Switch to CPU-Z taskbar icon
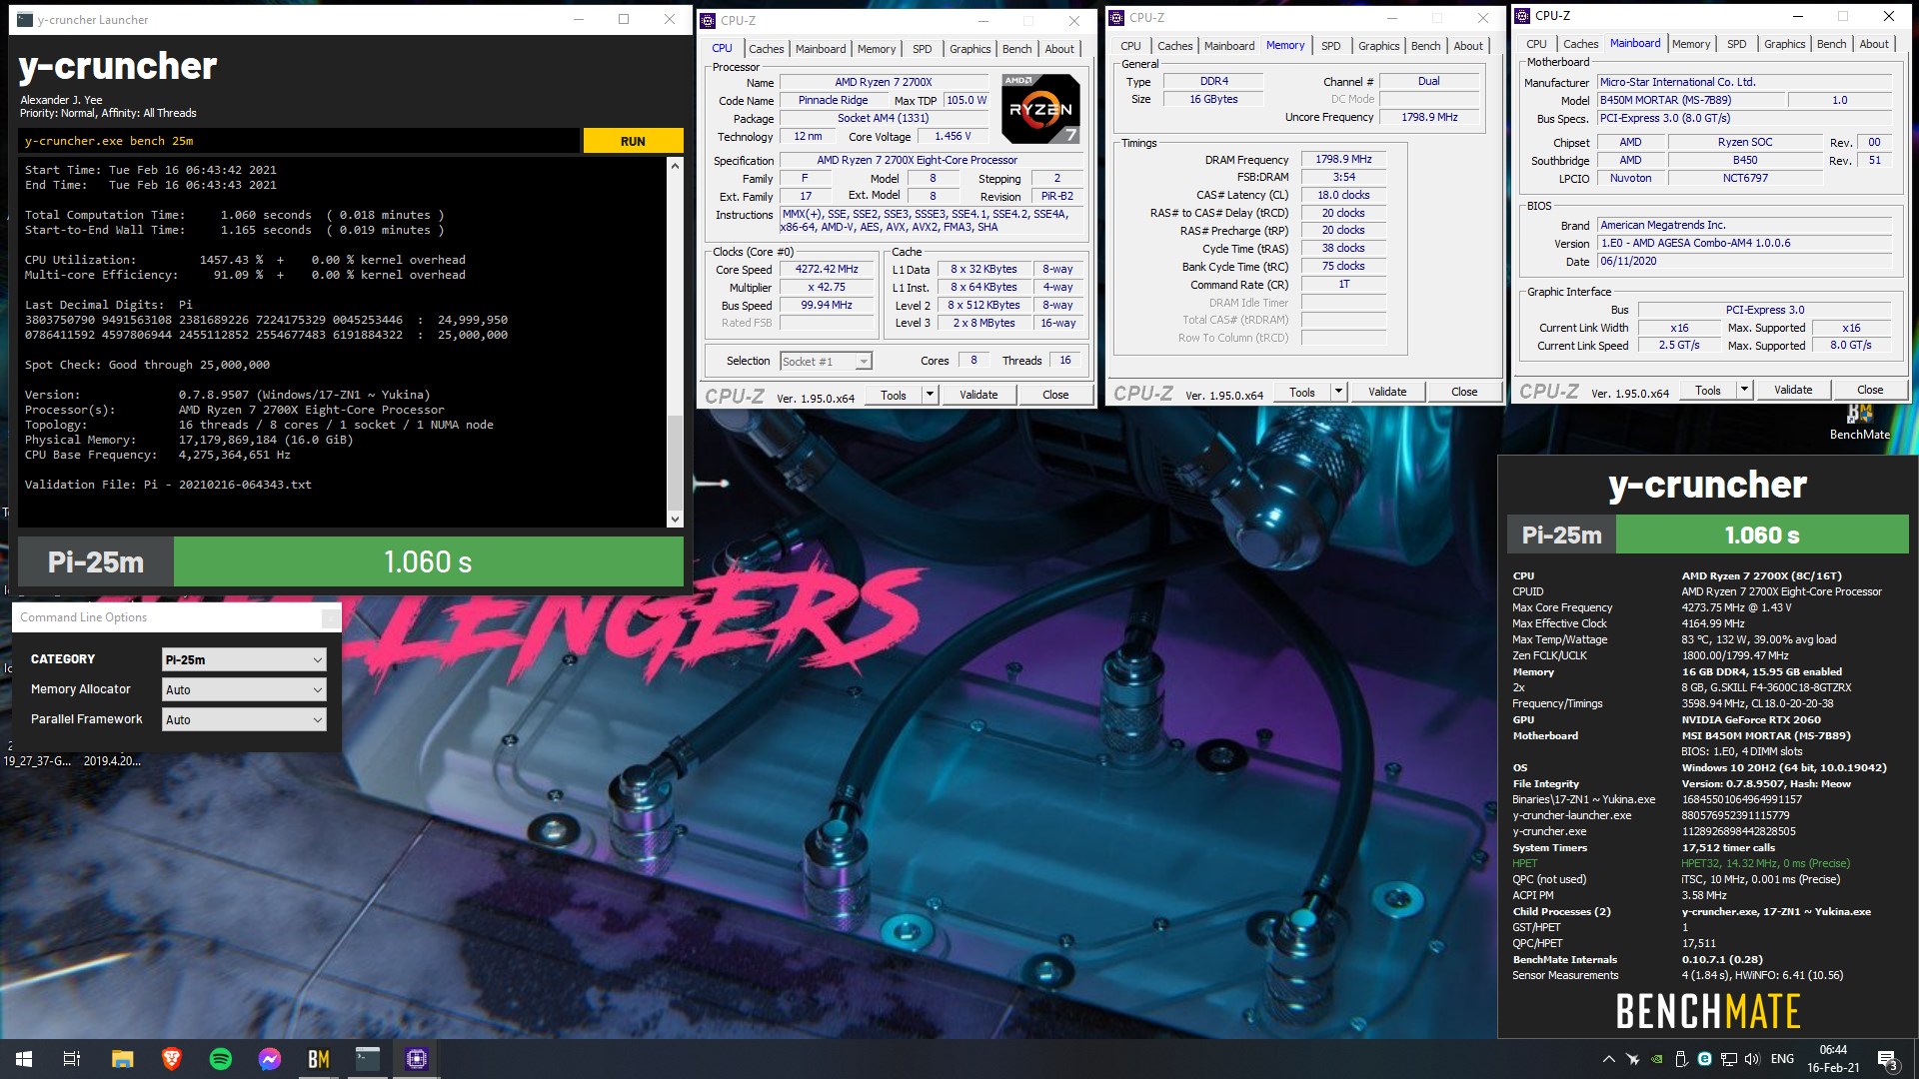 [417, 1059]
